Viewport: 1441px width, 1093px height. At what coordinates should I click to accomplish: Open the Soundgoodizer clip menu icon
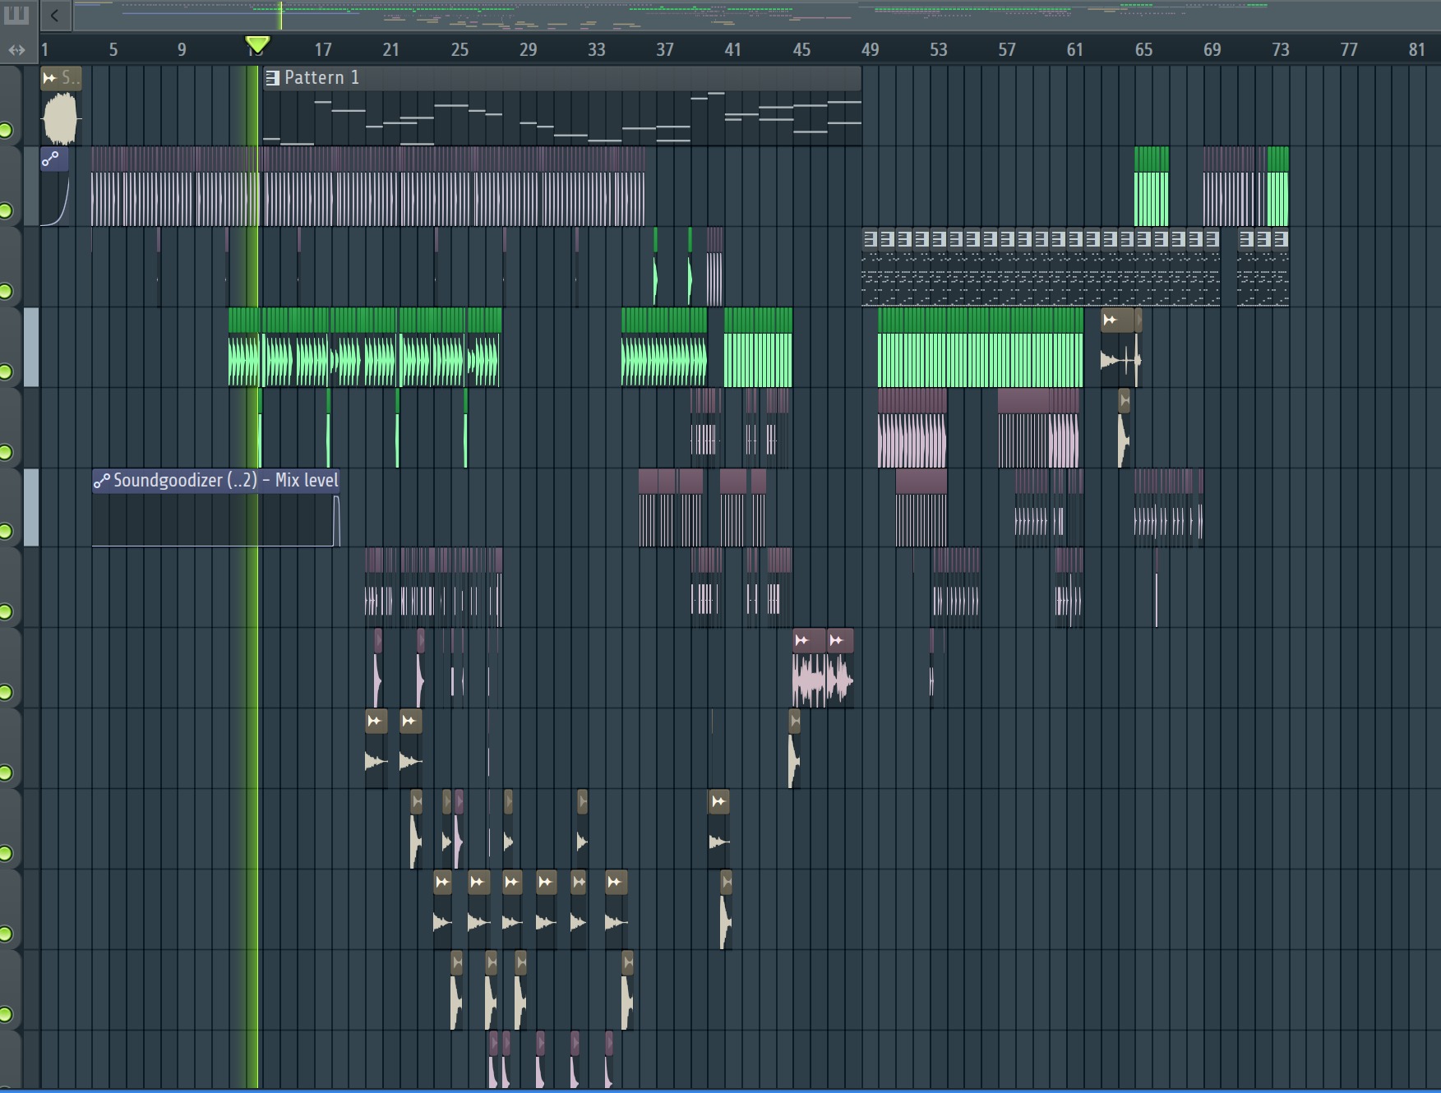pos(102,481)
